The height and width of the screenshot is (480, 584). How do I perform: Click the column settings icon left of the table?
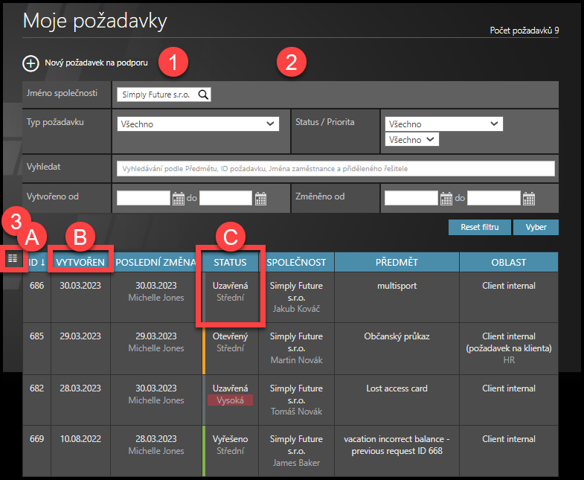[x=13, y=258]
